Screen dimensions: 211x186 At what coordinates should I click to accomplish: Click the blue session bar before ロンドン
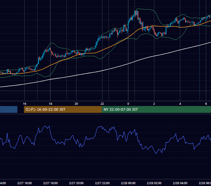(x=9, y=109)
